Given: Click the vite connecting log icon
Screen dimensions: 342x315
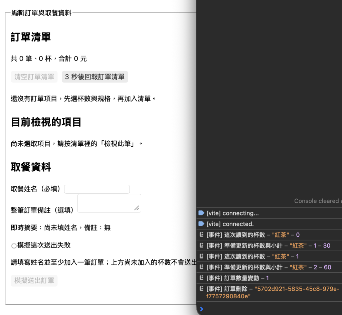Looking at the screenshot, I should point(201,213).
